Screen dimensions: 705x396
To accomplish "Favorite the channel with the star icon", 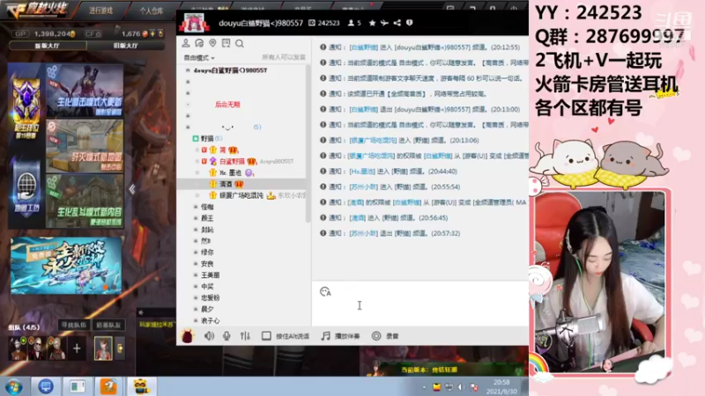I will 372,23.
